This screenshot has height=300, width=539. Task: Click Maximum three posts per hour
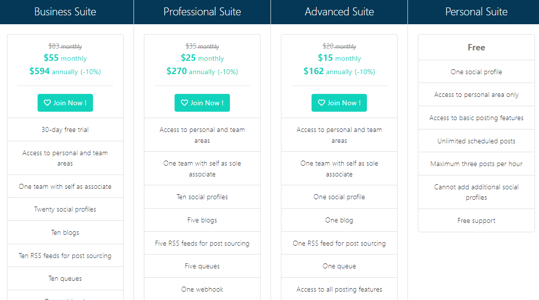pyautogui.click(x=476, y=164)
